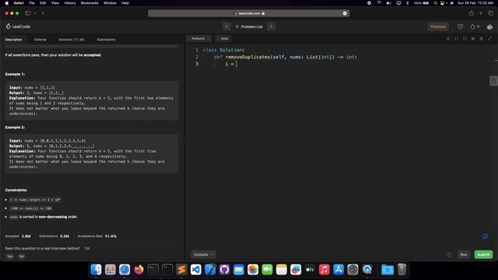The image size is (498, 280).
Task: Open Sublime Text from the Dock
Action: [x=181, y=270]
